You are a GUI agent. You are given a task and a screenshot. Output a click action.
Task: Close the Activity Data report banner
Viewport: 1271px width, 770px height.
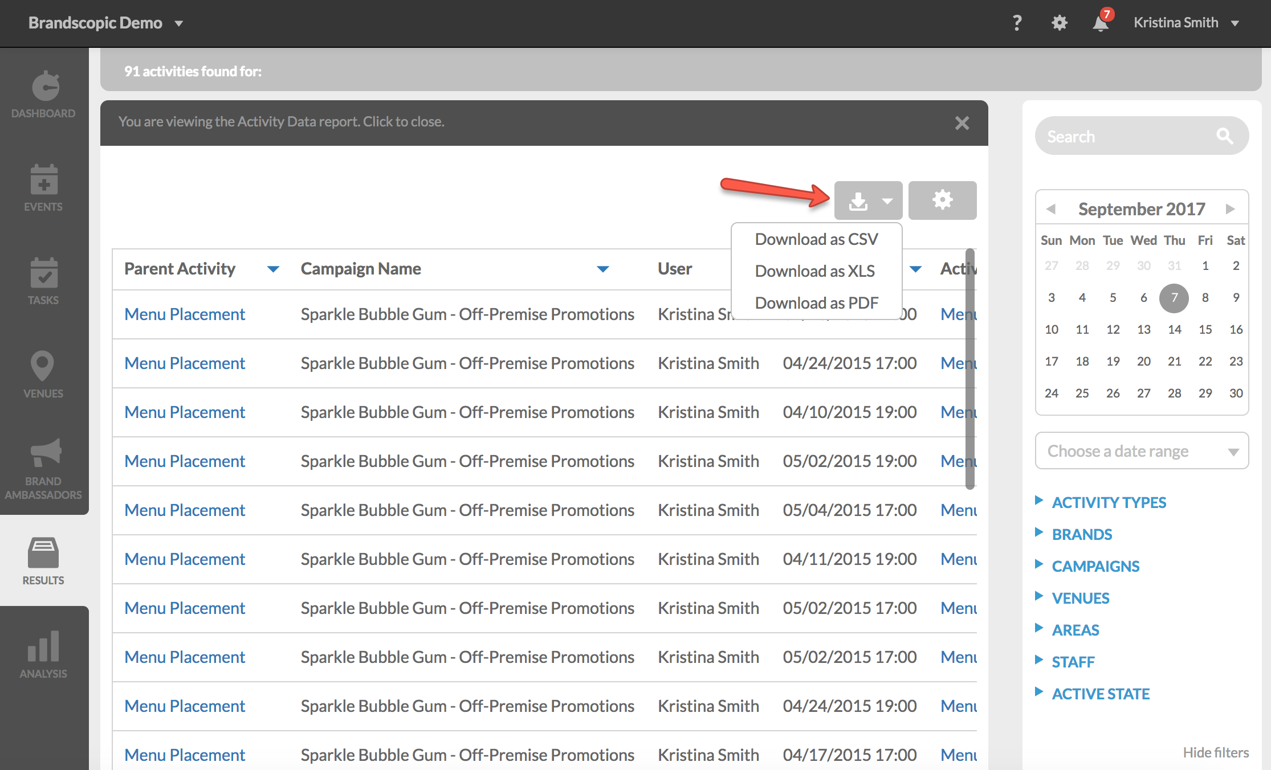tap(962, 123)
